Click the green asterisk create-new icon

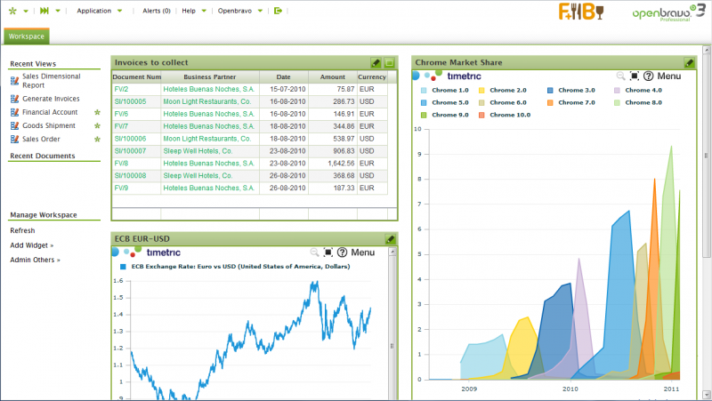[x=12, y=11]
